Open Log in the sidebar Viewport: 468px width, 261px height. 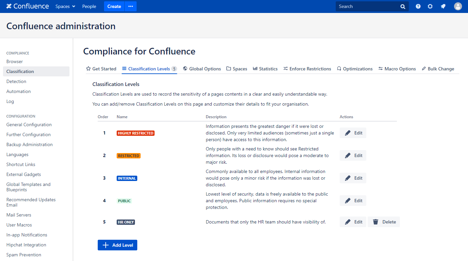pos(10,101)
